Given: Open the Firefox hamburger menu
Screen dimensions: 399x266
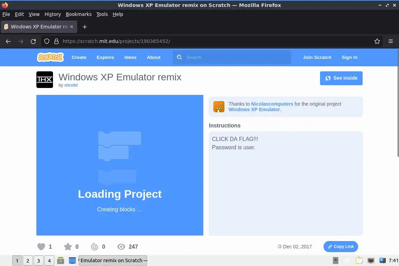Looking at the screenshot, I should click(x=391, y=41).
